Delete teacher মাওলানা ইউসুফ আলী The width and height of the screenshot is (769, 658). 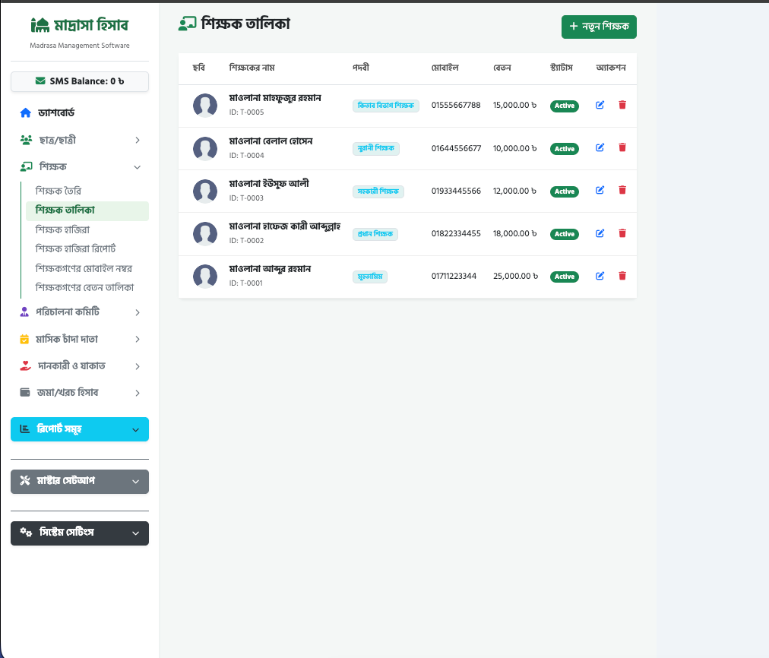[622, 190]
